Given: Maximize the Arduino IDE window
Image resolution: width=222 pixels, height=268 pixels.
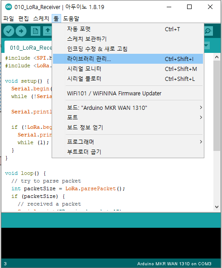Looking at the screenshot, I should coord(189,7).
